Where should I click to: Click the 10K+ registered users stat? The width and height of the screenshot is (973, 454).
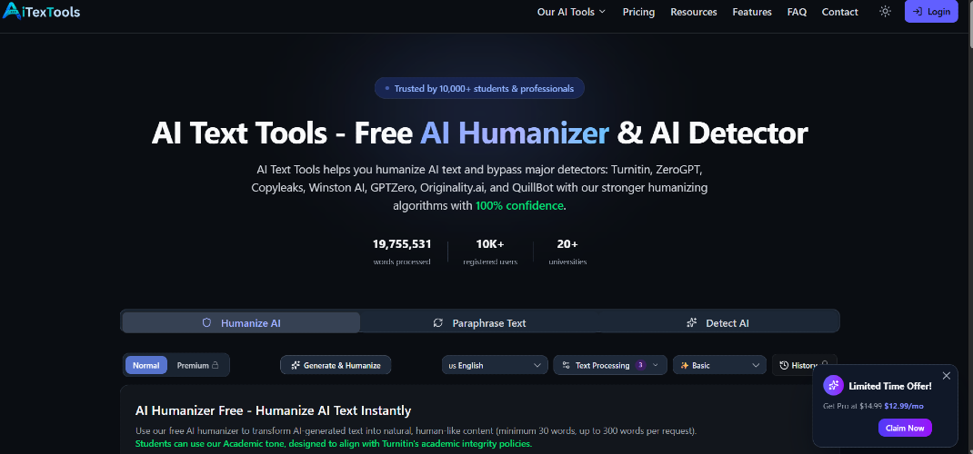pyautogui.click(x=490, y=252)
